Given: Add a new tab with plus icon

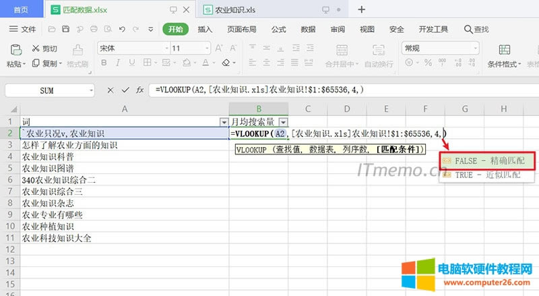Looking at the screenshot, I should click(x=361, y=9).
